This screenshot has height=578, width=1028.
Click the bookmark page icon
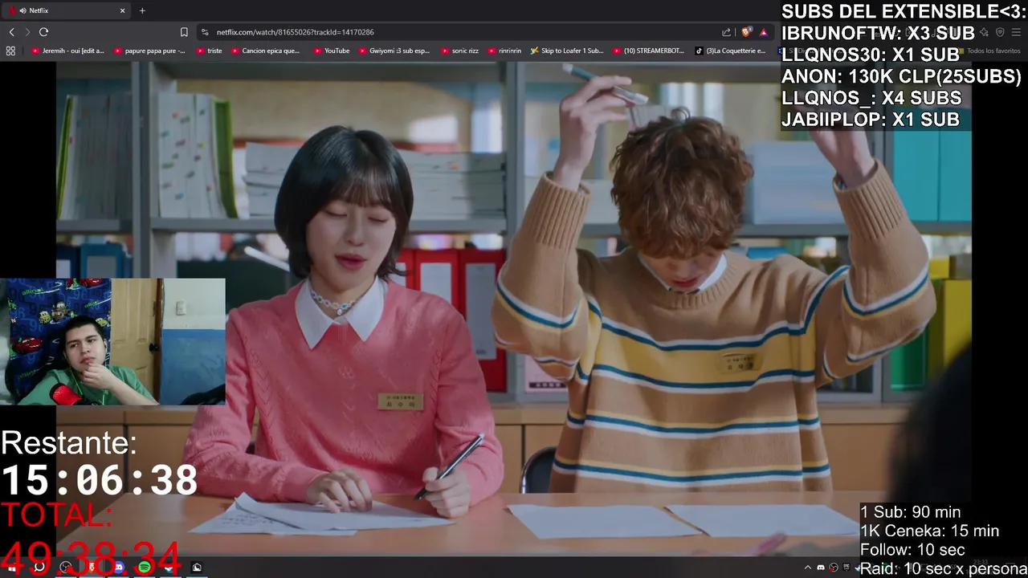pyautogui.click(x=184, y=32)
